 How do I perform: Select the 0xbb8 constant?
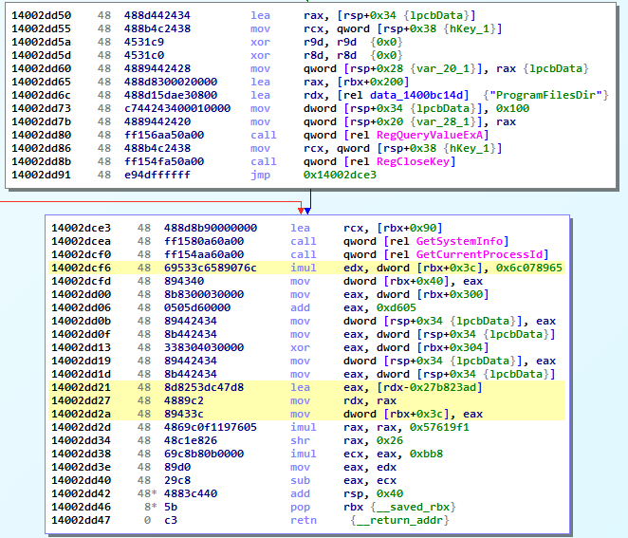426,454
